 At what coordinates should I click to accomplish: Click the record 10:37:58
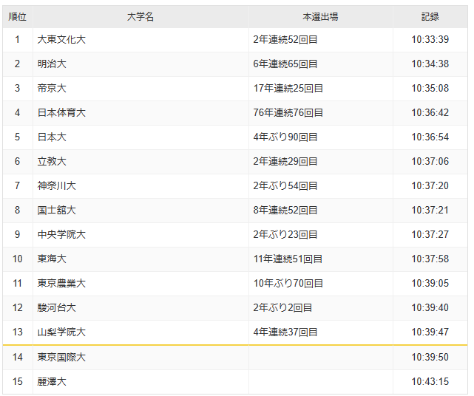(430, 259)
